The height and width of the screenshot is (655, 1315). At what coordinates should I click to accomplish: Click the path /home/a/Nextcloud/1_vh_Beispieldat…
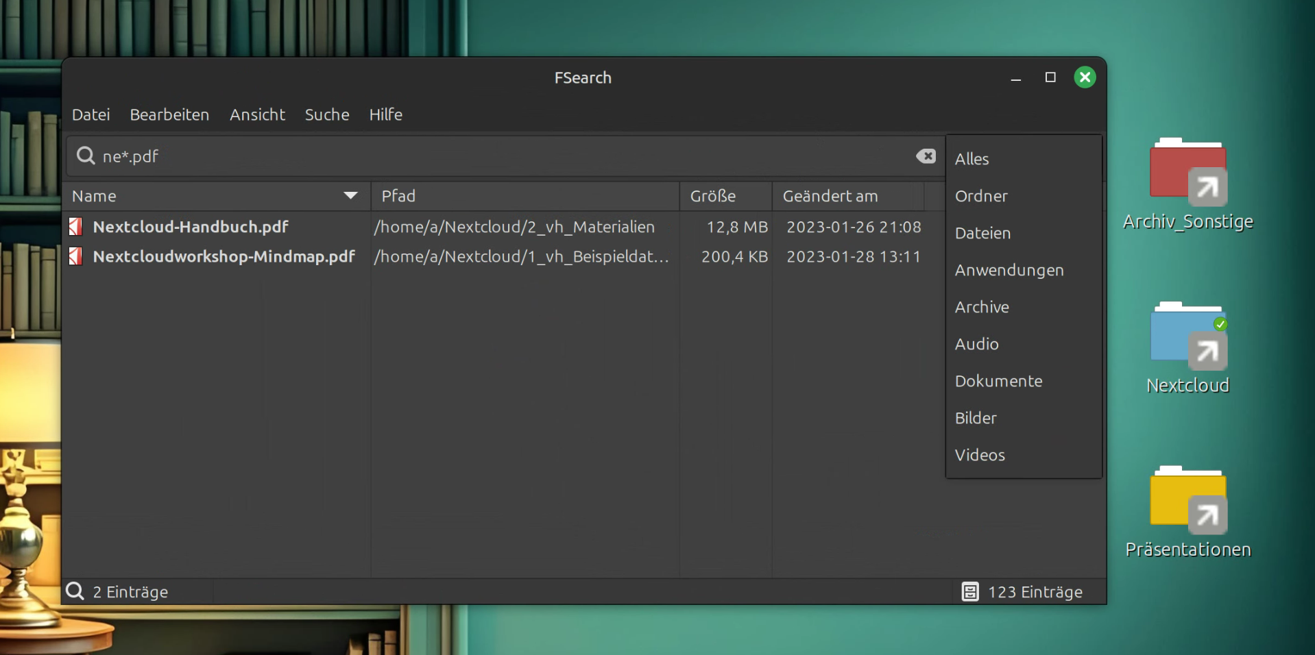pos(521,256)
